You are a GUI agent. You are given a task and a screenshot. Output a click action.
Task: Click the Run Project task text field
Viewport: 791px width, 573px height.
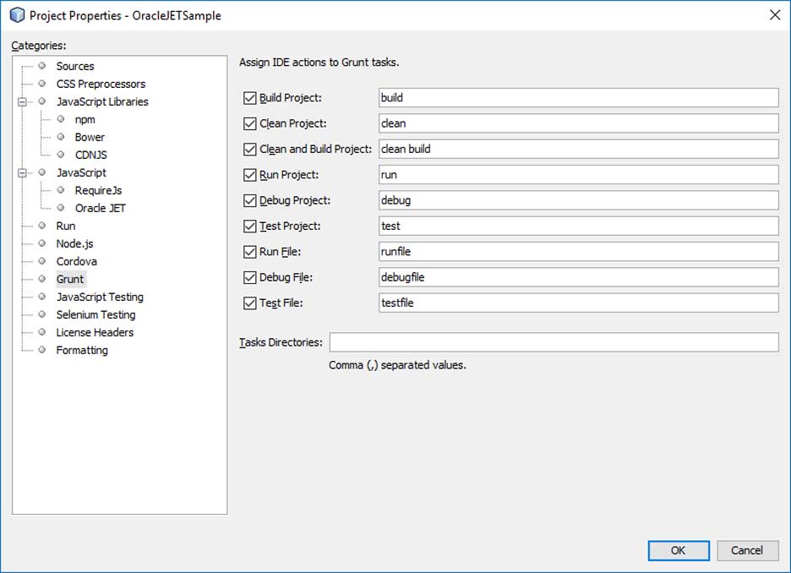pos(578,175)
